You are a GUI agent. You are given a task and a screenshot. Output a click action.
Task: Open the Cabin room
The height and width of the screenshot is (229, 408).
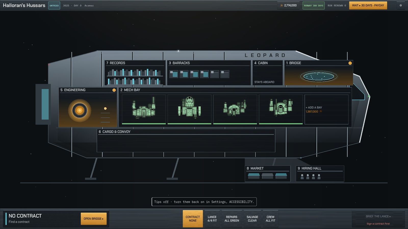[268, 73]
